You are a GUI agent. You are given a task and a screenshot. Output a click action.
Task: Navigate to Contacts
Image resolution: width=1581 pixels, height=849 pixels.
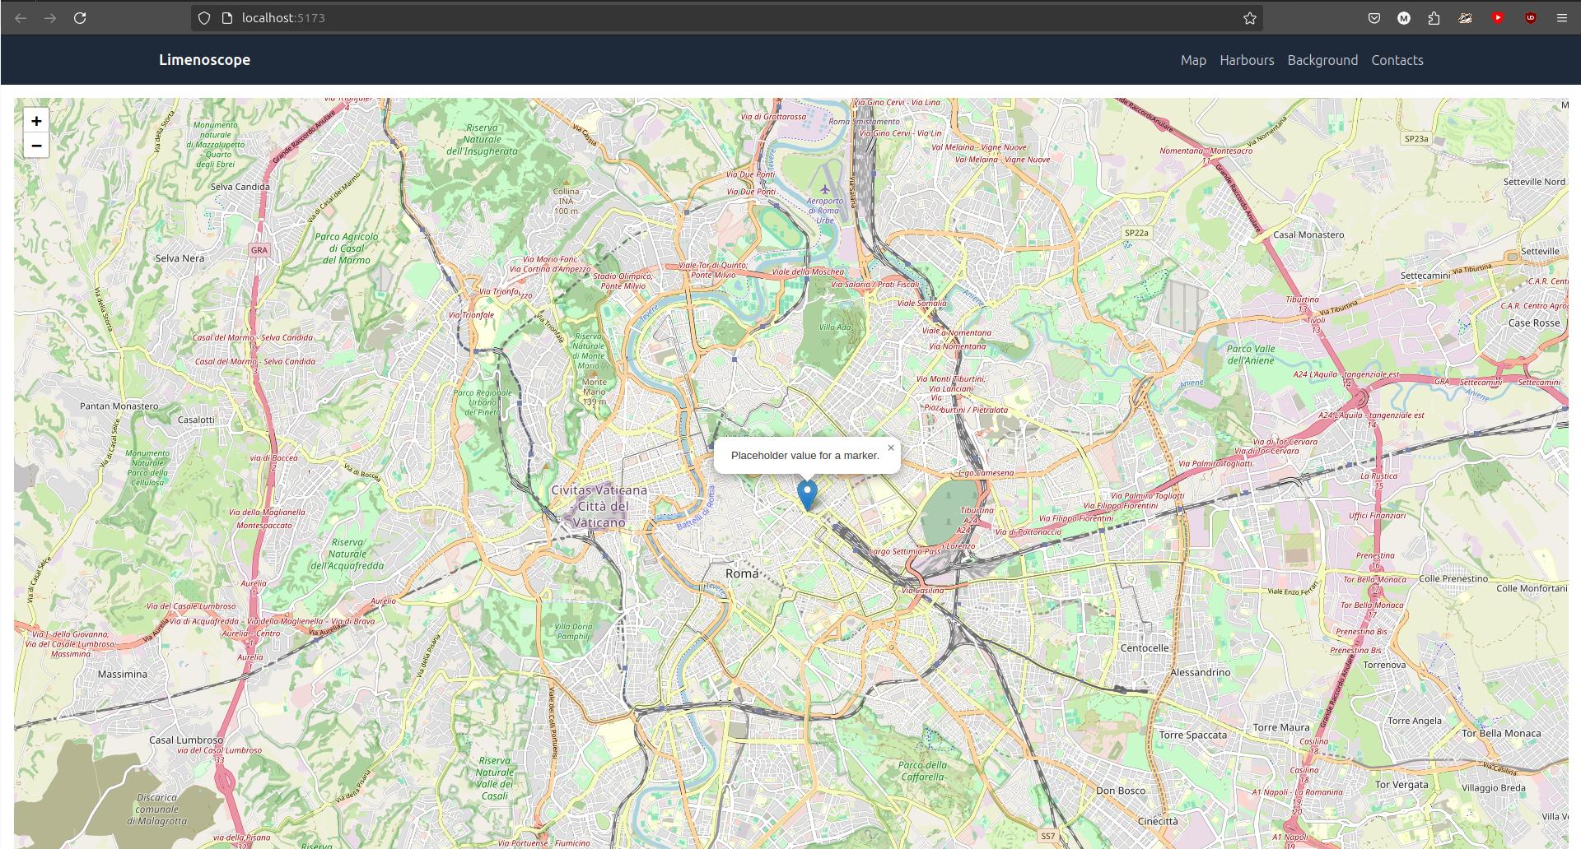(1397, 60)
